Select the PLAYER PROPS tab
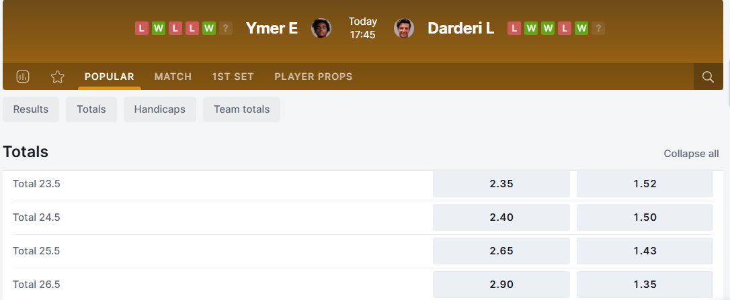Image resolution: width=730 pixels, height=300 pixels. [x=313, y=77]
